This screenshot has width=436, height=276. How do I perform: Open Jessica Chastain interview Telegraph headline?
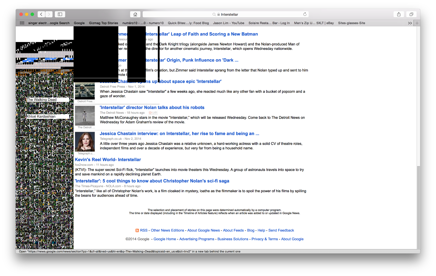click(x=179, y=134)
